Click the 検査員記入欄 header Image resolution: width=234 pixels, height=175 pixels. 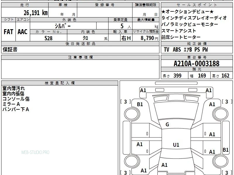click(x=60, y=83)
